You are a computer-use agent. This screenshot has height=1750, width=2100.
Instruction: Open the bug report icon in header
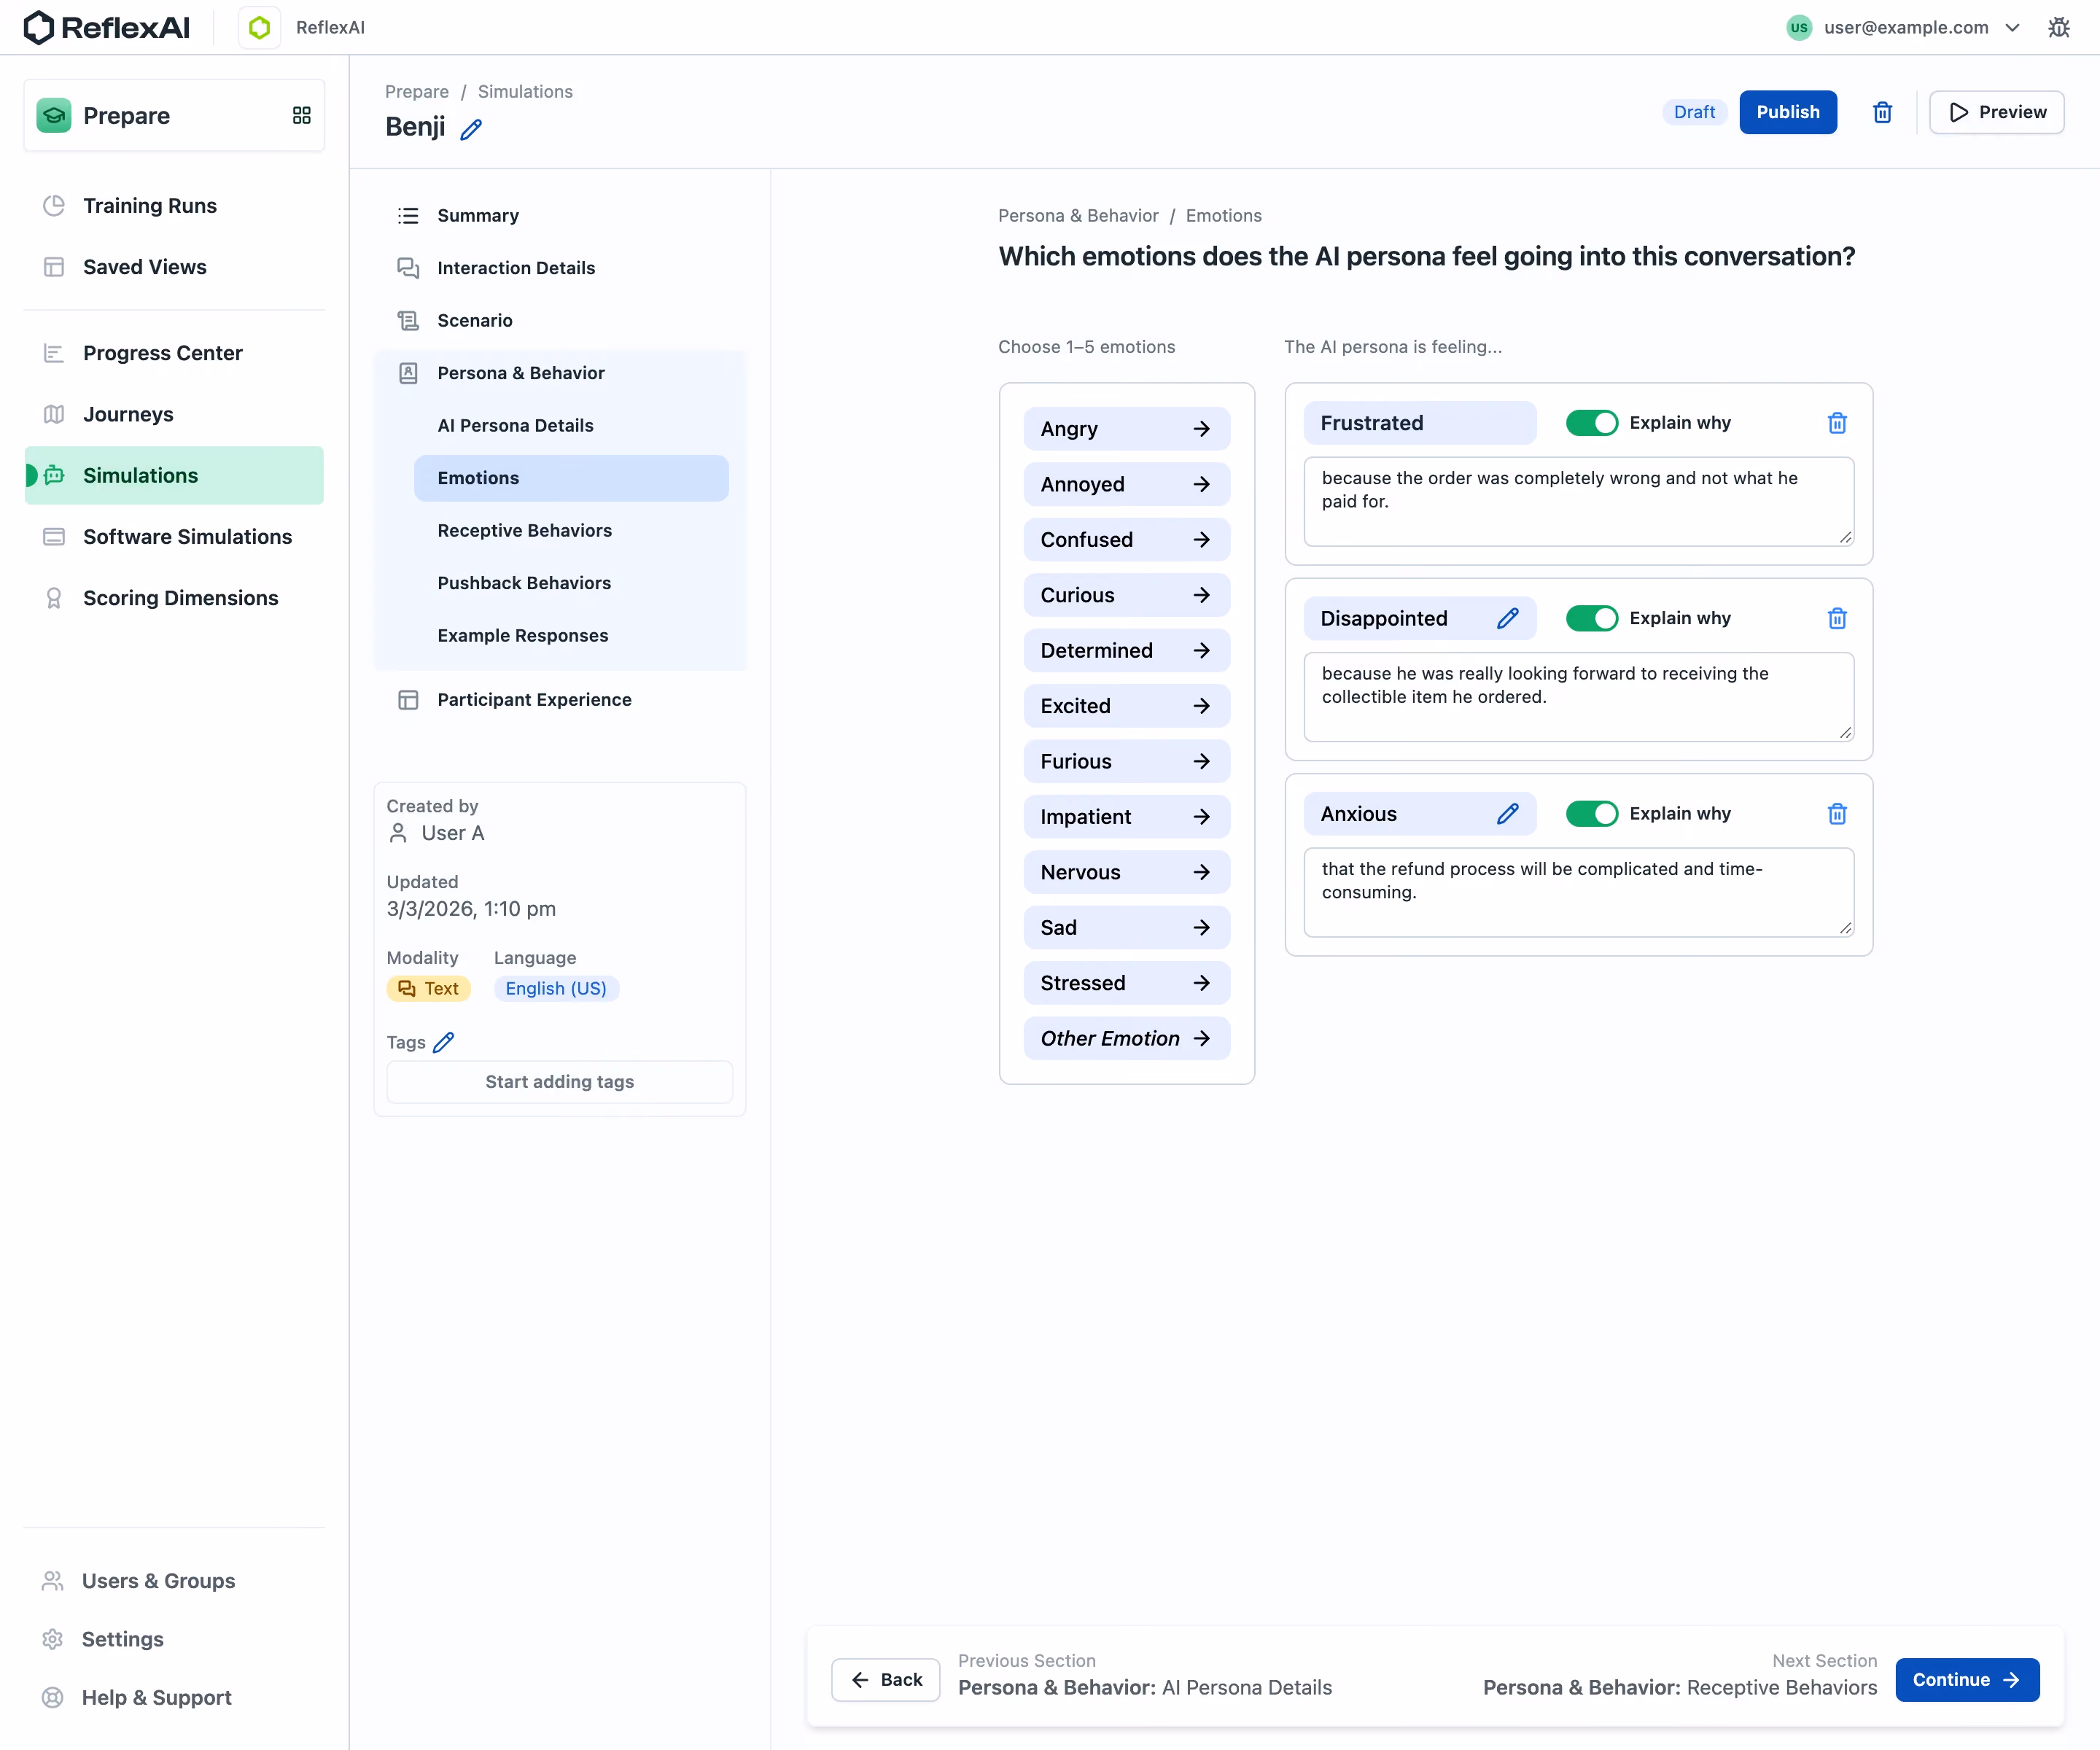pos(2058,27)
